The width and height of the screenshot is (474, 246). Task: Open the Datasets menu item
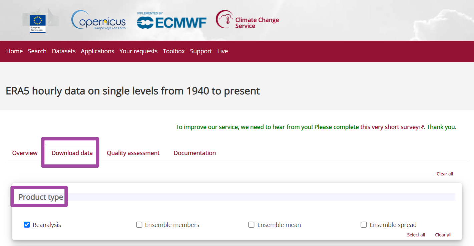coord(64,51)
